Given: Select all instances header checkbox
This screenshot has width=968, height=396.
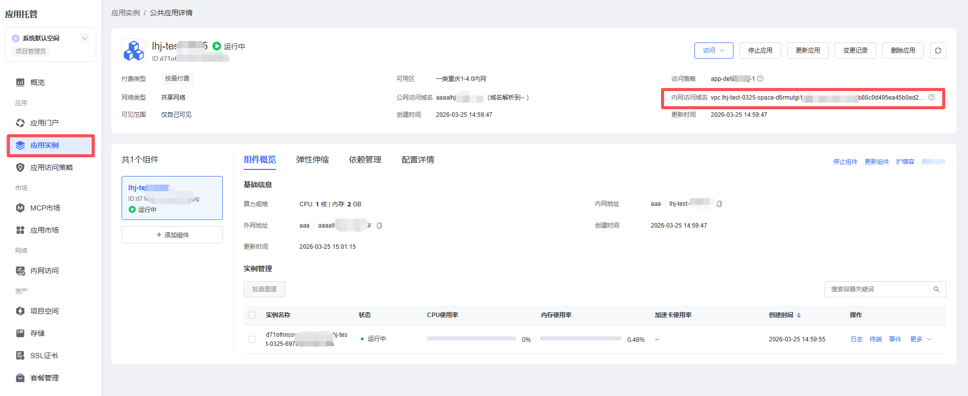Looking at the screenshot, I should [252, 315].
